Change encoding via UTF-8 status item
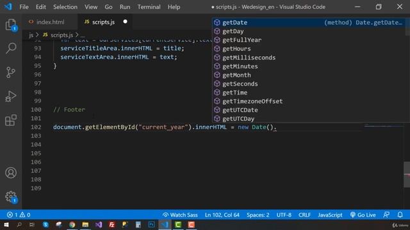 pyautogui.click(x=284, y=215)
